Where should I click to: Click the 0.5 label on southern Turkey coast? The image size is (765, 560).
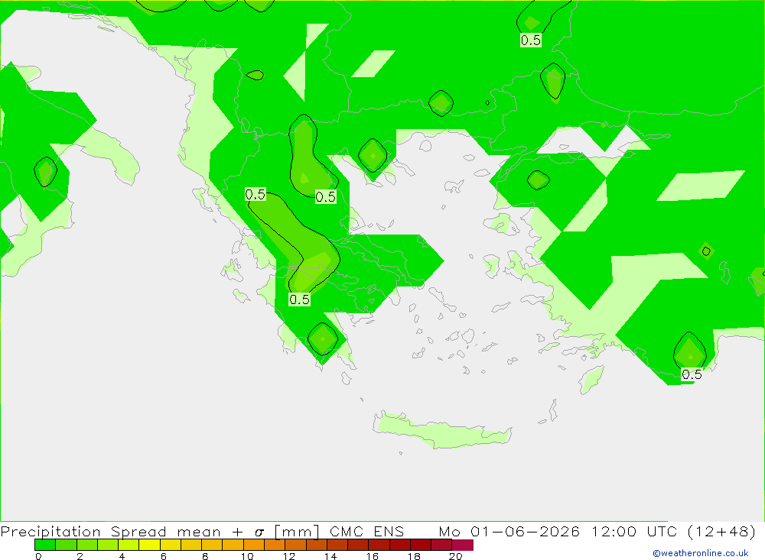[692, 374]
